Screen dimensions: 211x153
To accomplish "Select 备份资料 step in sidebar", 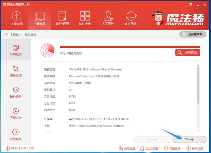I will pos(16,92).
